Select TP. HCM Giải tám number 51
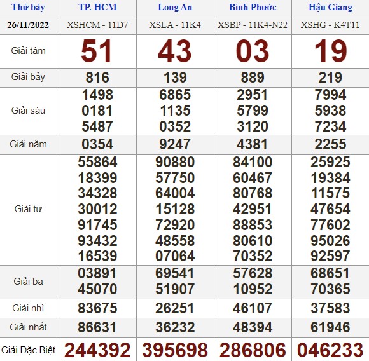The width and height of the screenshot is (369, 361). pyautogui.click(x=96, y=51)
